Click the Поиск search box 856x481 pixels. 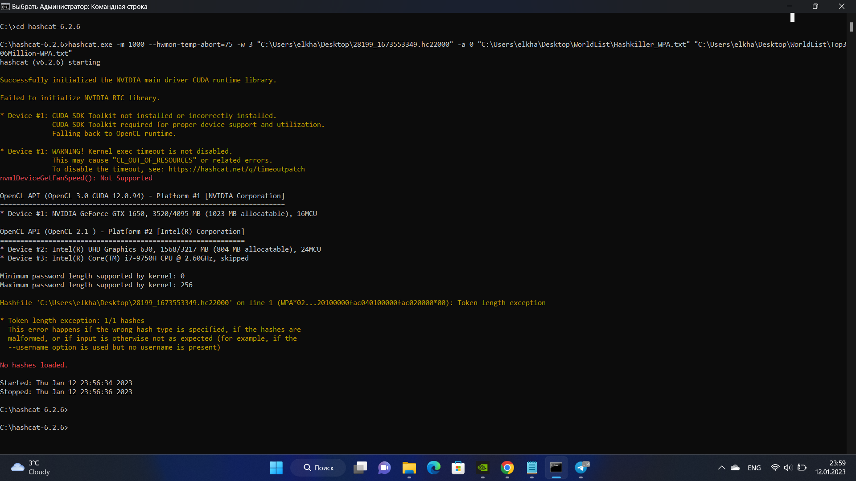318,468
